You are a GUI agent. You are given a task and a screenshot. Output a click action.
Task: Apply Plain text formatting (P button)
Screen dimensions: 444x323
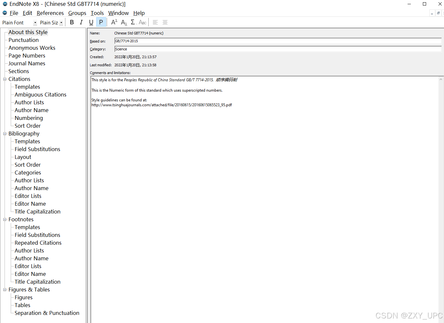[101, 22]
